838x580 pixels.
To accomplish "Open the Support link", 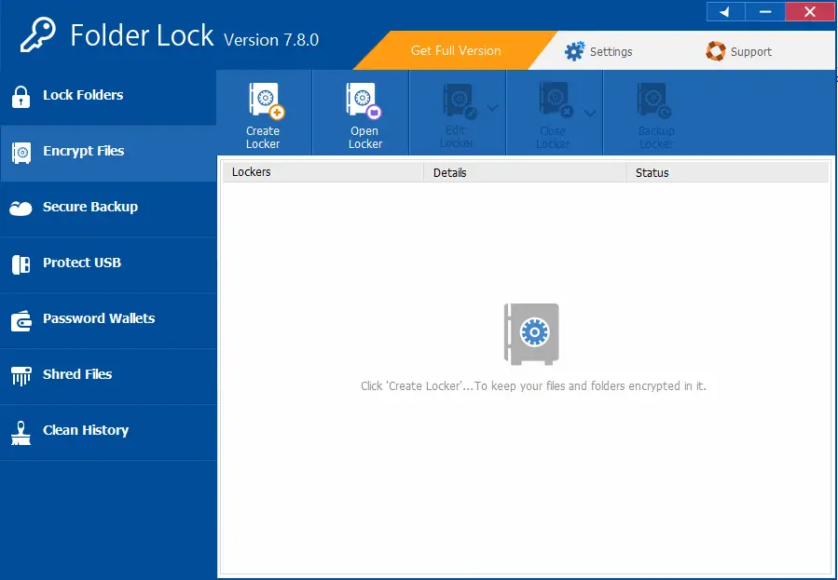I will click(x=738, y=51).
